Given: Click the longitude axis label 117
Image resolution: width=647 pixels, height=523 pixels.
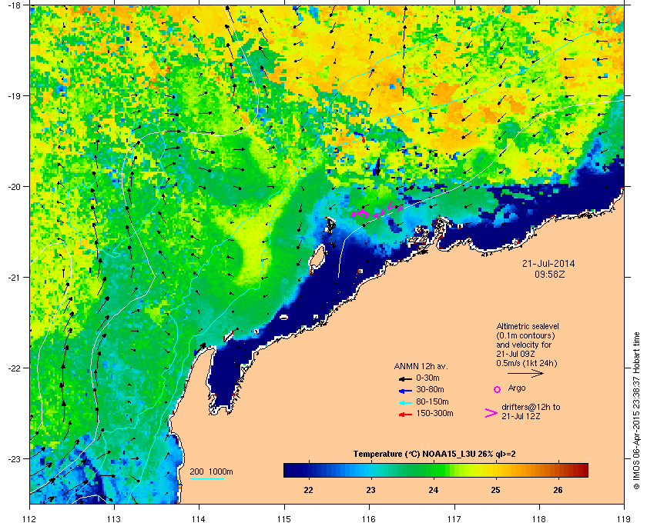Looking at the screenshot, I should [x=454, y=518].
